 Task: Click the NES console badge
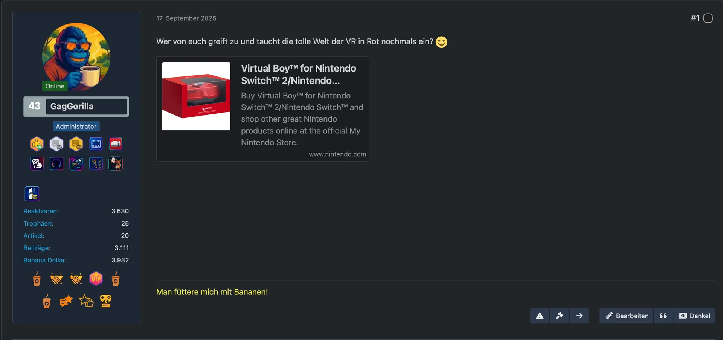click(116, 144)
